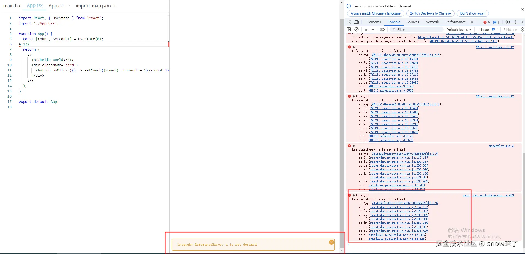Click 'function App() {' on line 4

coord(36,34)
